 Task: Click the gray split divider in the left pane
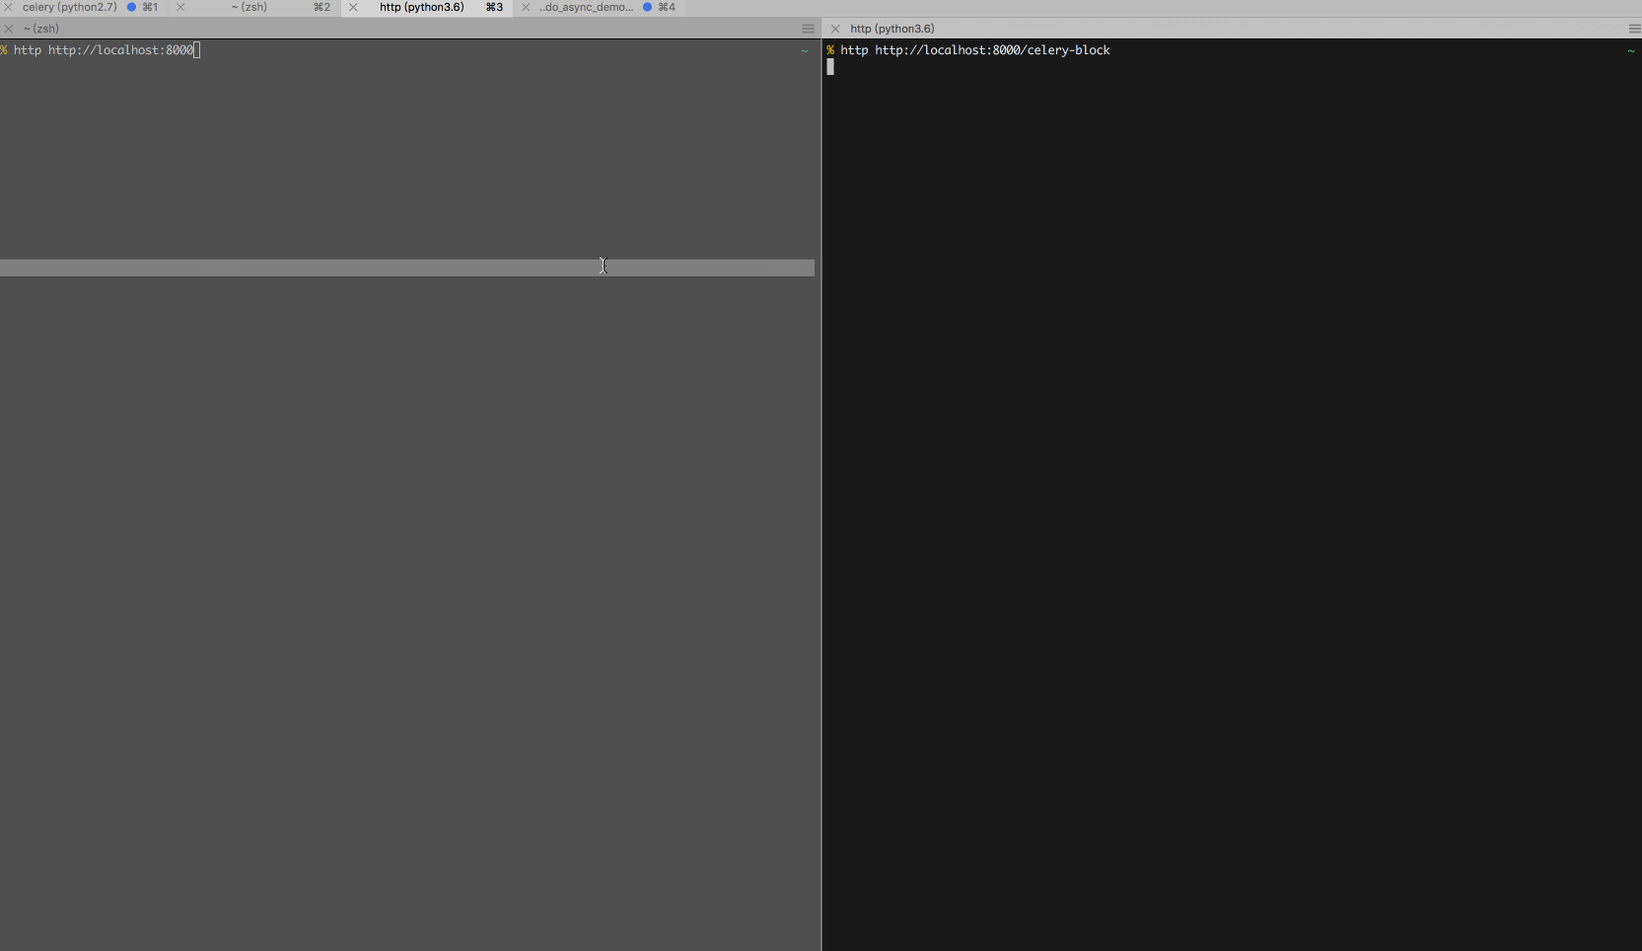tap(409, 268)
